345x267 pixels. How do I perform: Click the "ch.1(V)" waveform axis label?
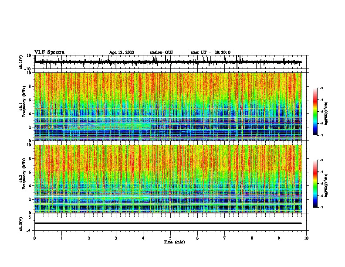tap(21, 62)
